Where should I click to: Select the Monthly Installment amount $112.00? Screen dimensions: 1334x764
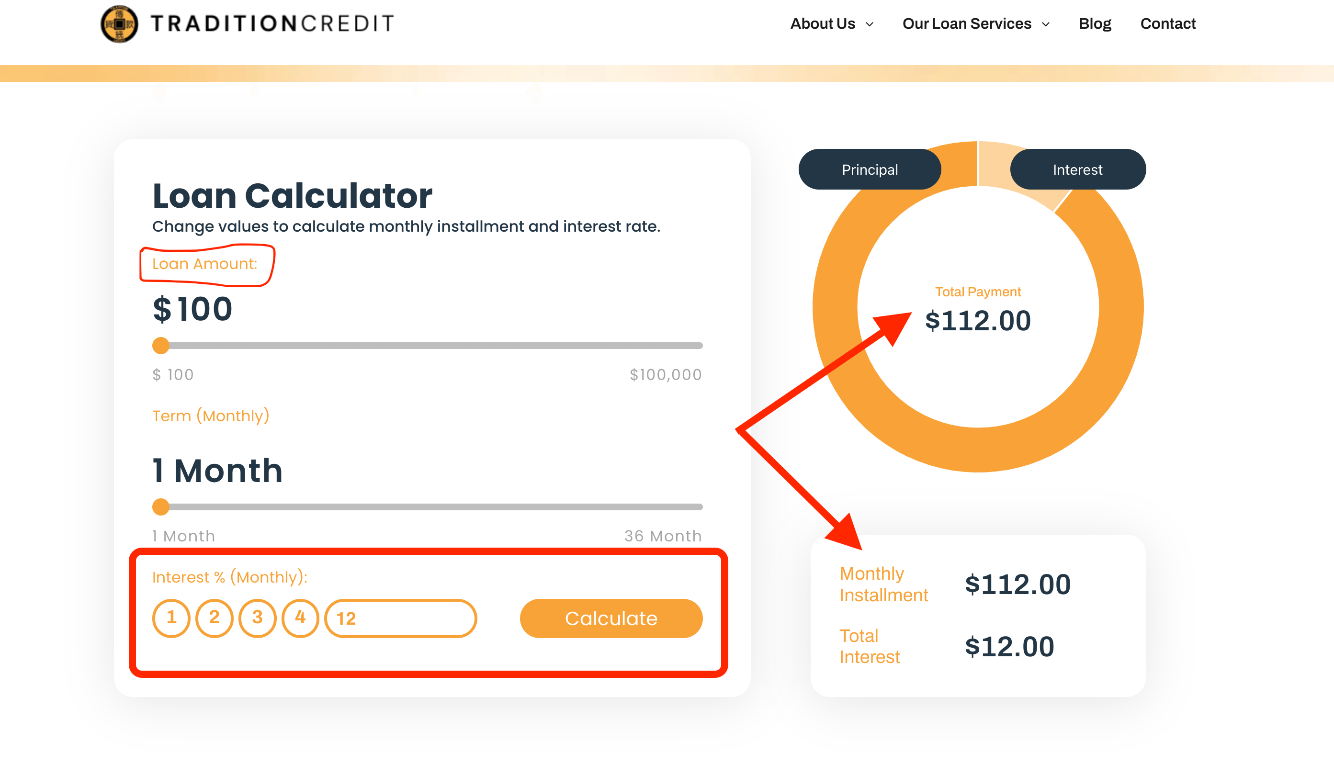pyautogui.click(x=1017, y=584)
